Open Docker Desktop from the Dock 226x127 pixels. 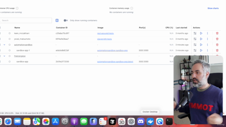(150, 121)
